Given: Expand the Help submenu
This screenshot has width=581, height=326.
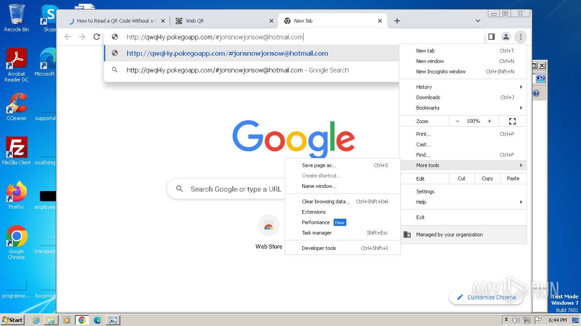Looking at the screenshot, I should [463, 202].
